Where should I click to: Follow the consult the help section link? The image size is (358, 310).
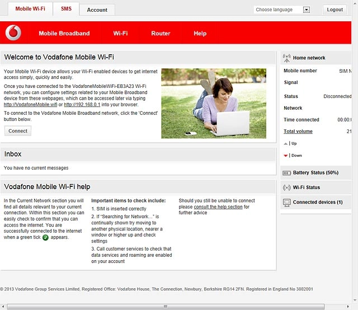click(218, 206)
